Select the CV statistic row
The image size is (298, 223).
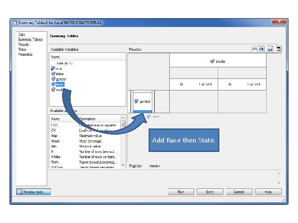(x=85, y=130)
